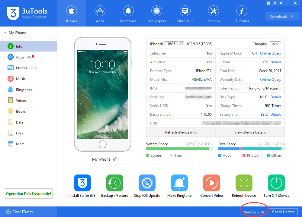Click Reboot iDevice icon
Image resolution: width=302 pixels, height=217 pixels.
[x=244, y=183]
